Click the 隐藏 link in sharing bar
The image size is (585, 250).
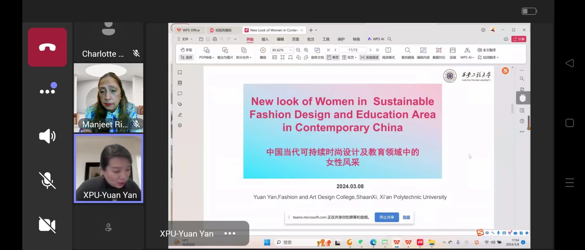406,217
